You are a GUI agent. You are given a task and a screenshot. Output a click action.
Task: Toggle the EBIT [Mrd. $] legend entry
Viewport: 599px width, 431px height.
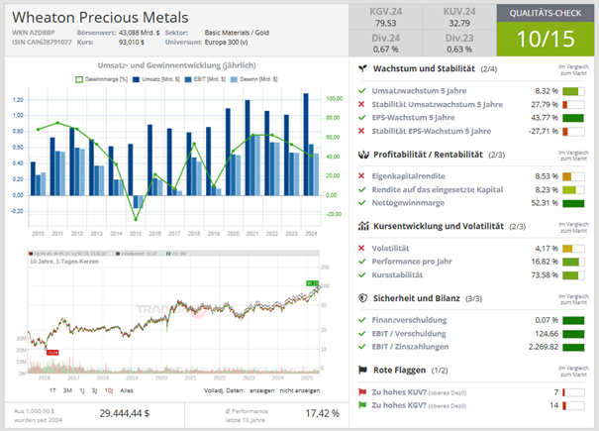[205, 79]
